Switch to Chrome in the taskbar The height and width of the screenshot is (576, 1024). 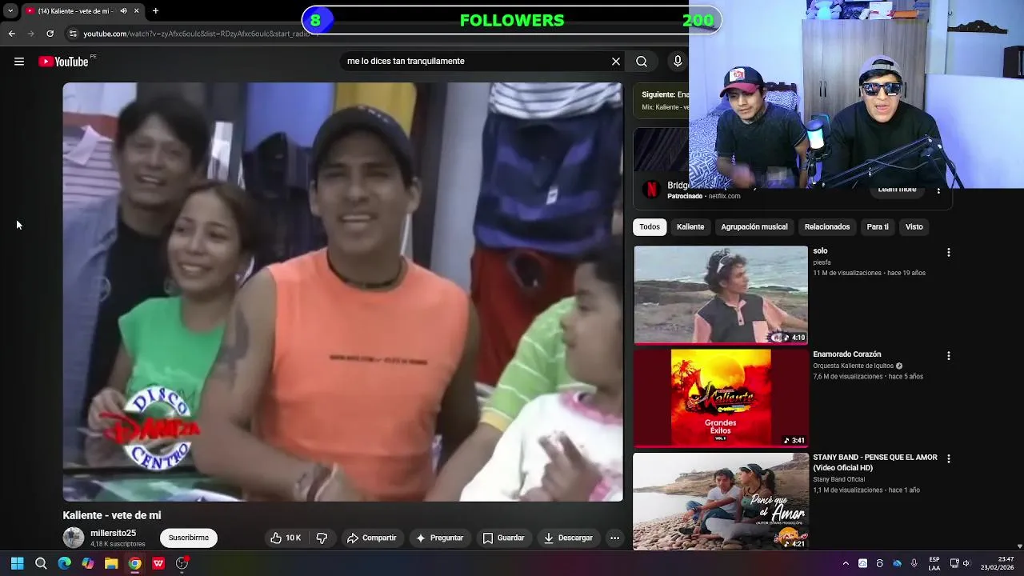pyautogui.click(x=135, y=563)
